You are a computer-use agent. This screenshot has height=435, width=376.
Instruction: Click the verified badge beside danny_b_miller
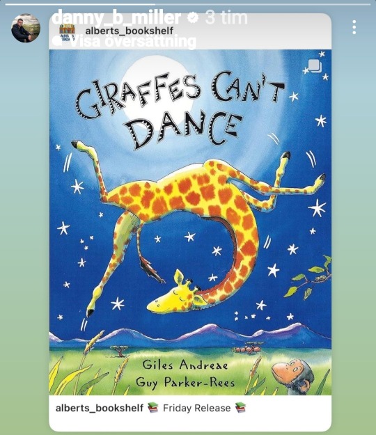click(x=193, y=18)
